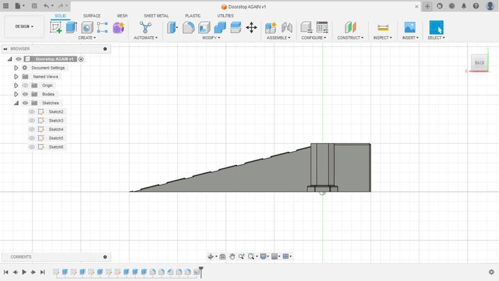499x281 pixels.
Task: Click the Measure tool under Inspect
Action: (383, 27)
